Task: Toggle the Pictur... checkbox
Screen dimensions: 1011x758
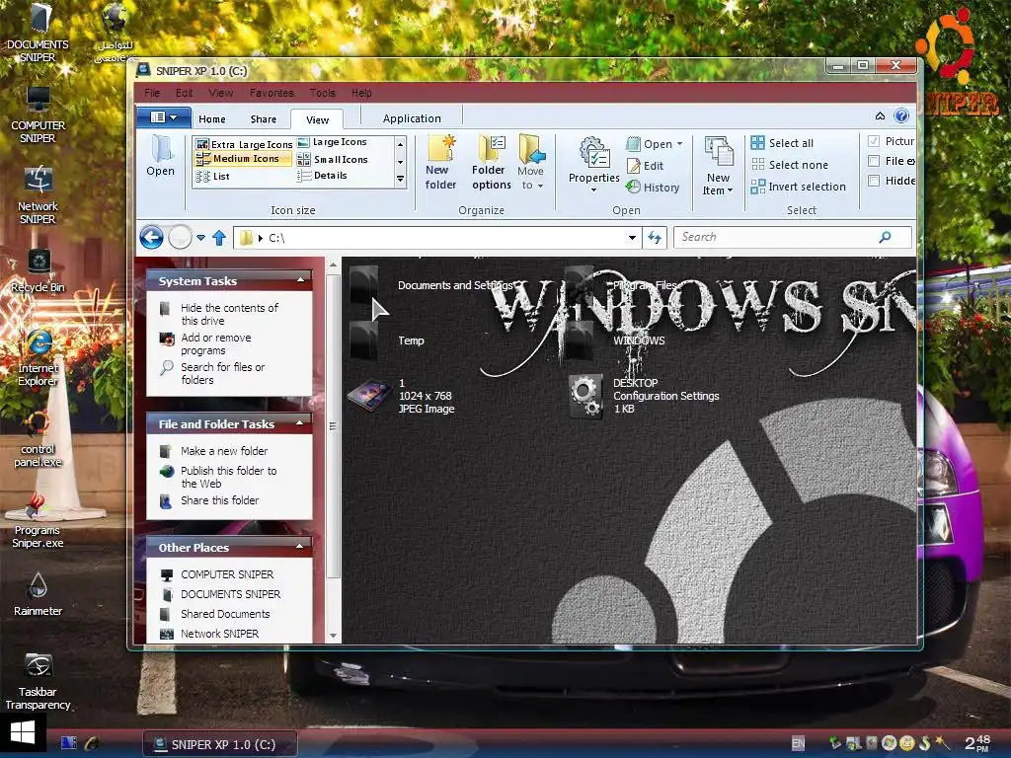Action: [x=874, y=141]
